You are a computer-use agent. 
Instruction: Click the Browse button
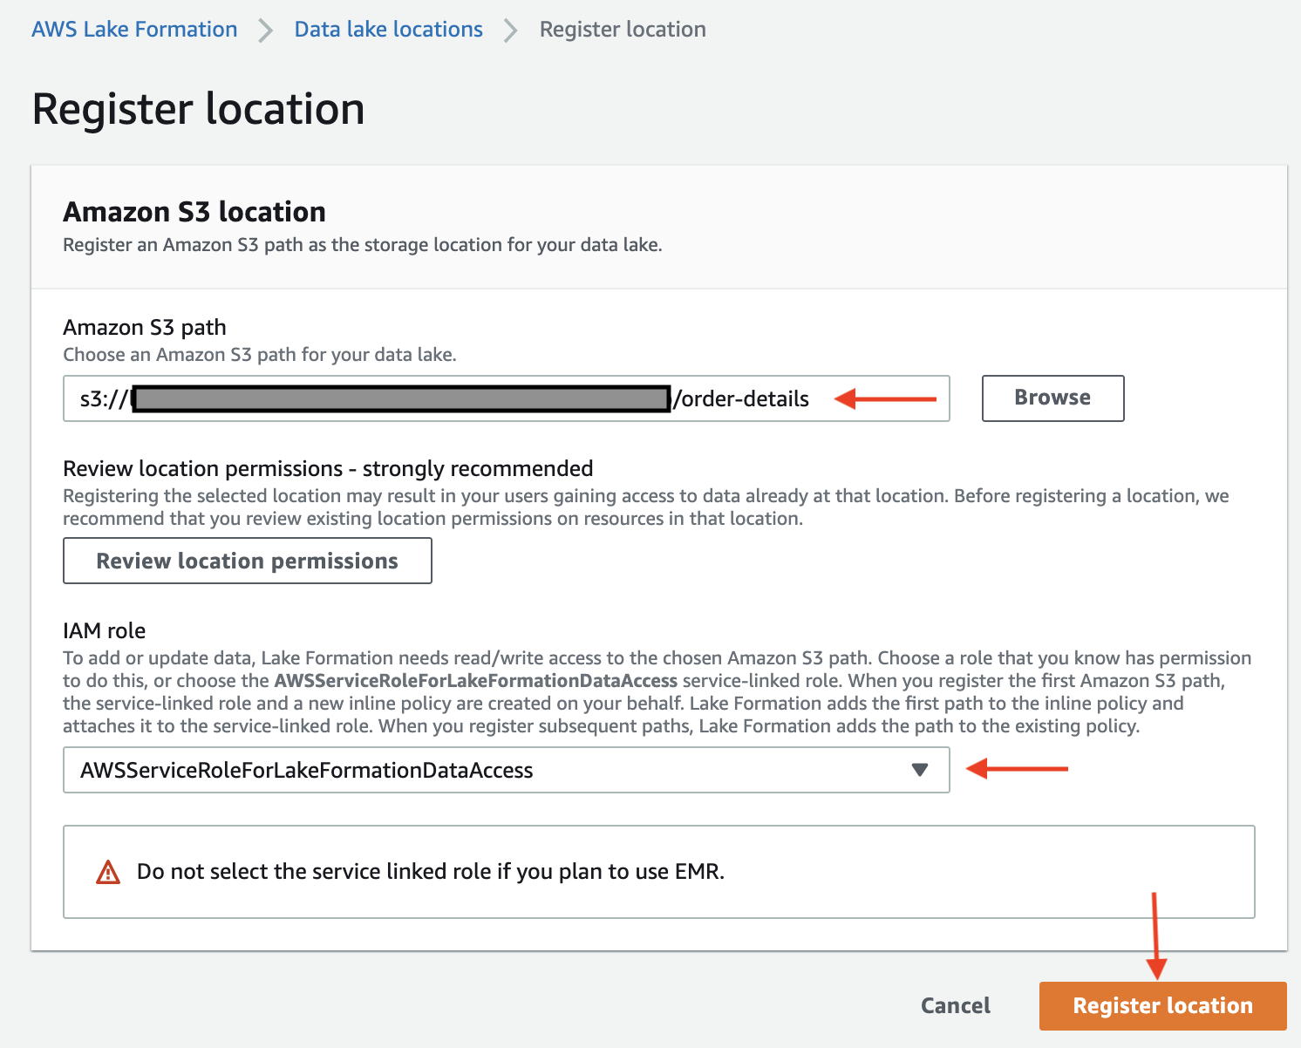[1052, 398]
